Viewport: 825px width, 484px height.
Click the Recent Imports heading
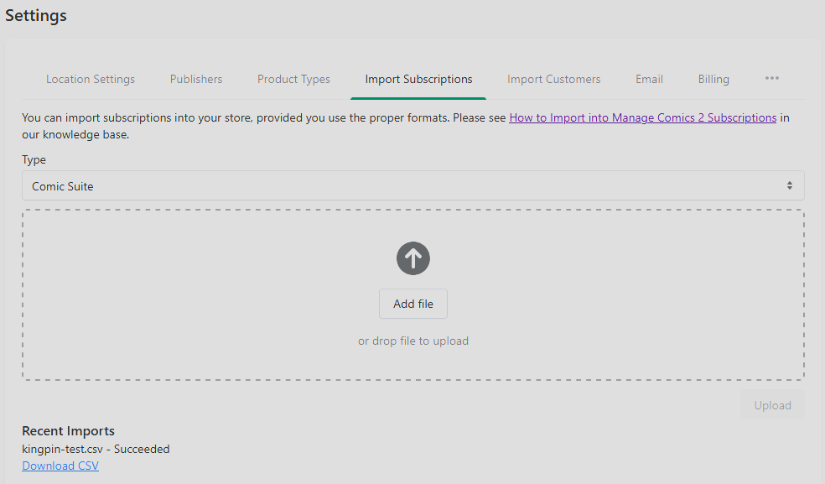click(69, 431)
